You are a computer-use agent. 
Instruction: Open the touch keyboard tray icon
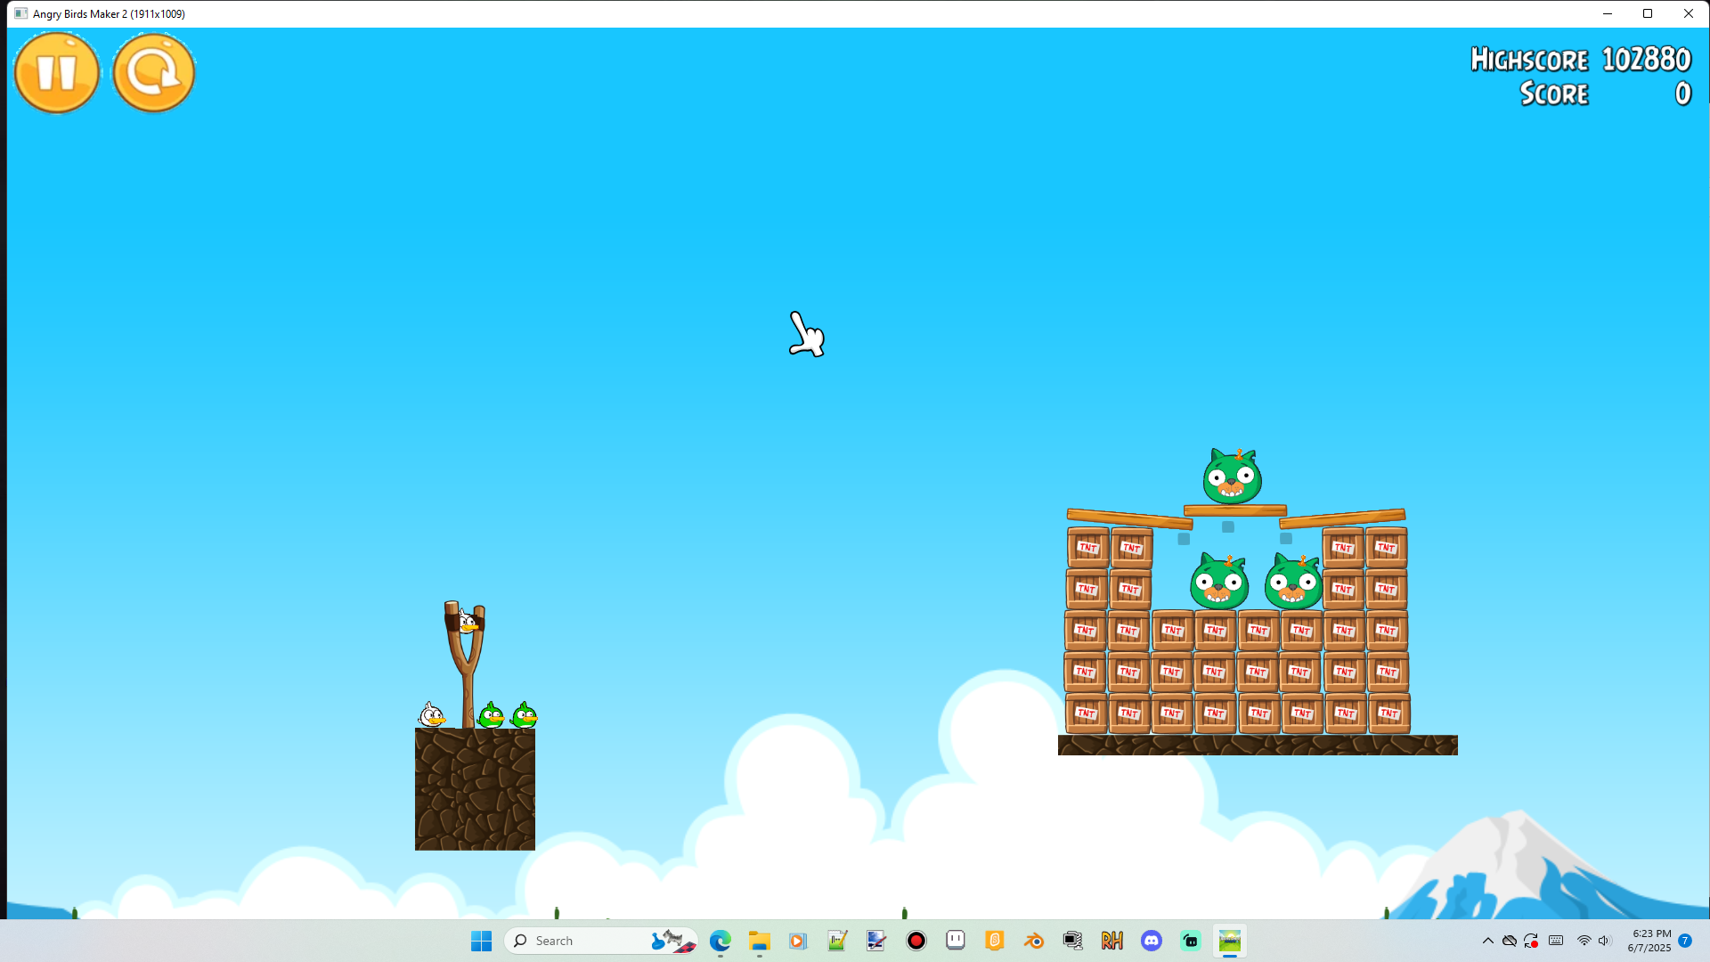pyautogui.click(x=1556, y=941)
